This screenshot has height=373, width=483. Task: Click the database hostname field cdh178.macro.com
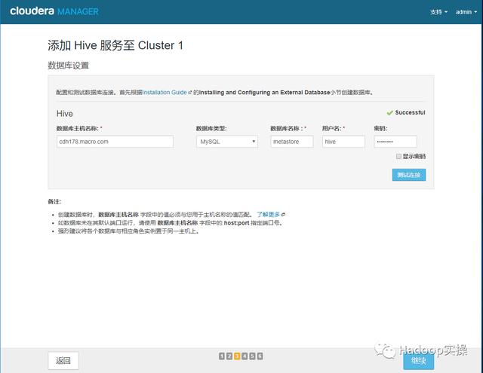point(115,142)
